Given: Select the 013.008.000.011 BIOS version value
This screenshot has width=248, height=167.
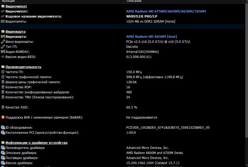Looking at the screenshot, I should [139, 57].
